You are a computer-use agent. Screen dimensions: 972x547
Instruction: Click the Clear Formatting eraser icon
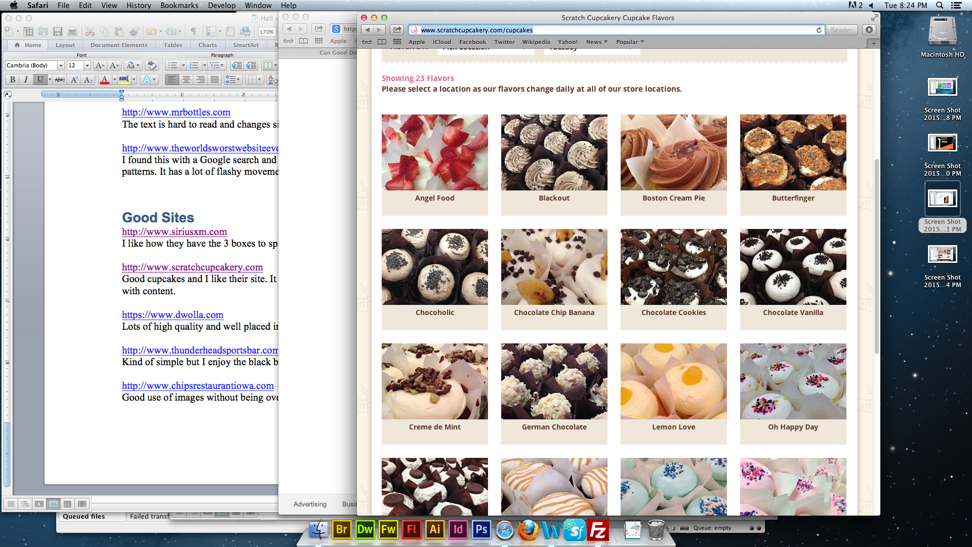tap(151, 65)
